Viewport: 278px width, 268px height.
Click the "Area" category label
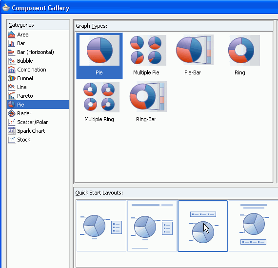(23, 35)
